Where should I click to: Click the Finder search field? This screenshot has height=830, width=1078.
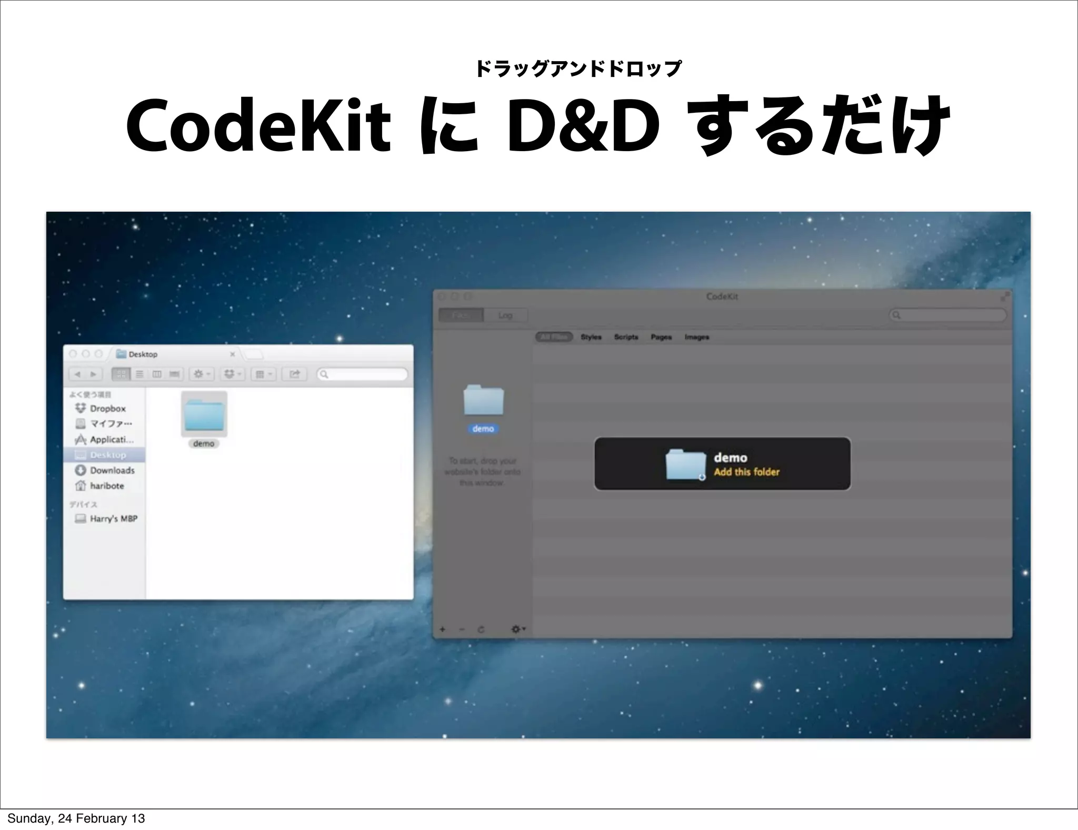(362, 374)
